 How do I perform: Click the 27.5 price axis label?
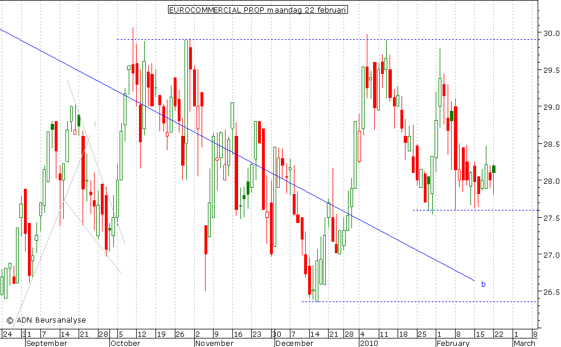pos(551,218)
